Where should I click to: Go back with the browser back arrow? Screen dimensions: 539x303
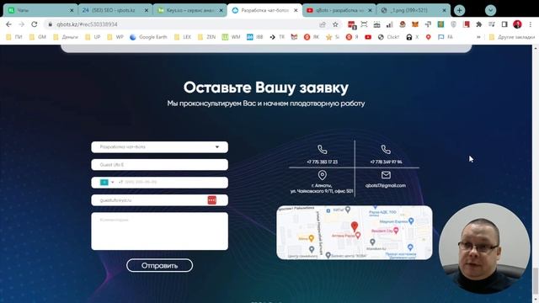tap(8, 24)
